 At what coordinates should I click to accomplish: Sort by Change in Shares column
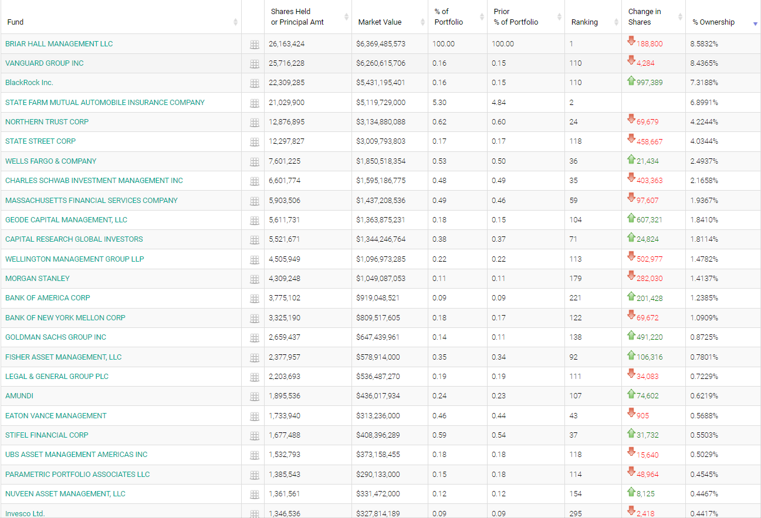(654, 17)
